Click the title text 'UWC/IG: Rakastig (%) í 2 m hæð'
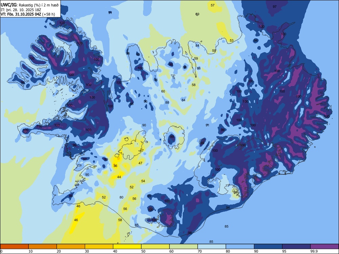The image size is (339, 254). click(29, 5)
